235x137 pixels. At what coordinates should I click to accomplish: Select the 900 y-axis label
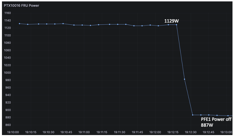[x=8, y=110]
